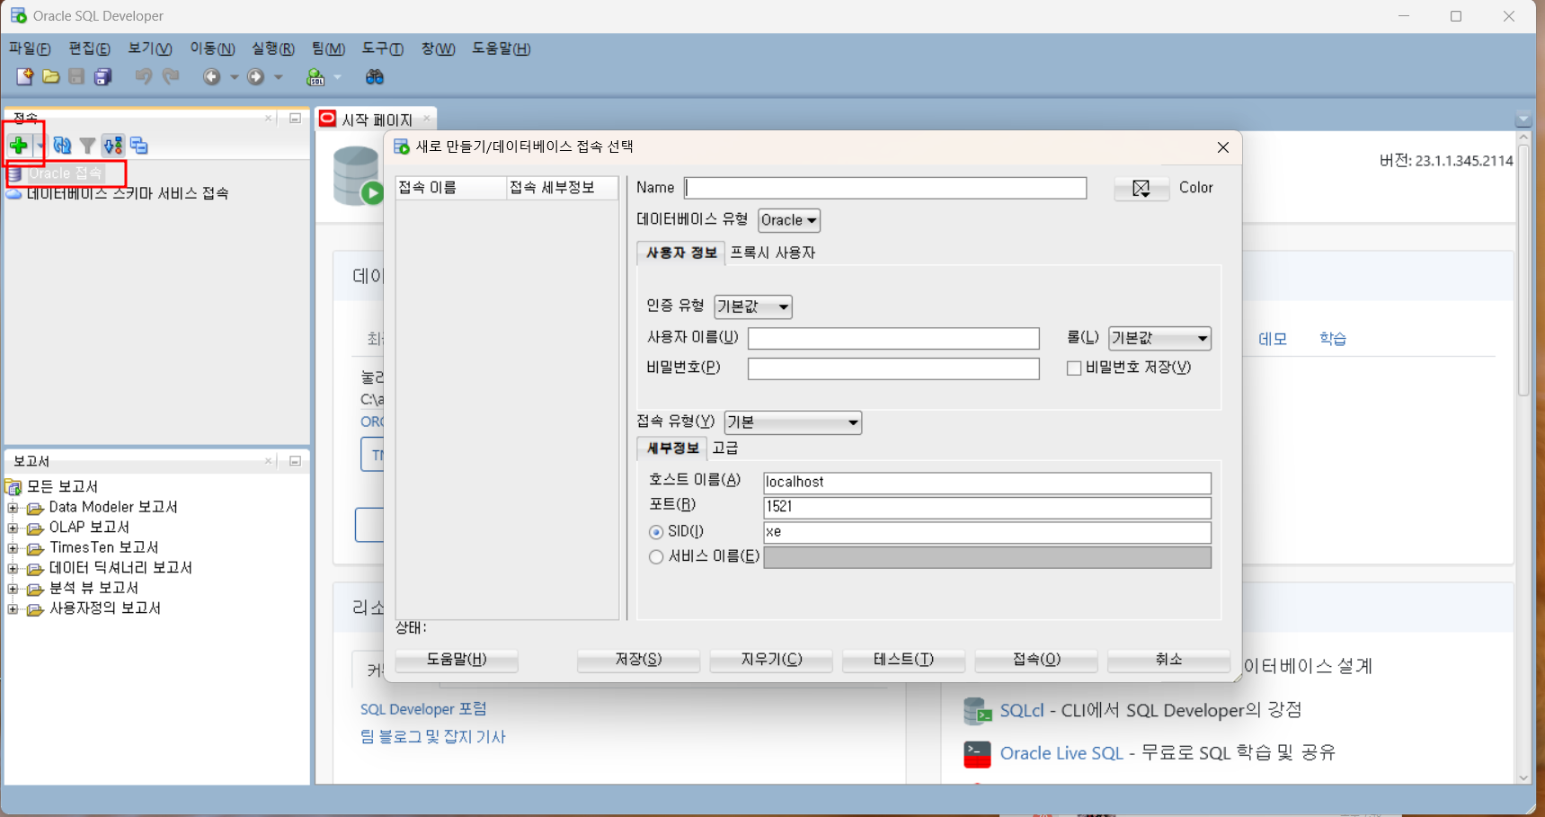Click the Save floppy disk icon
This screenshot has width=1545, height=817.
(x=76, y=77)
